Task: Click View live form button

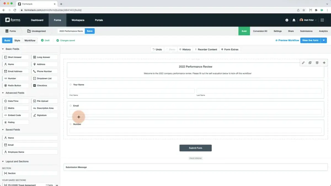Action: [x=310, y=40]
